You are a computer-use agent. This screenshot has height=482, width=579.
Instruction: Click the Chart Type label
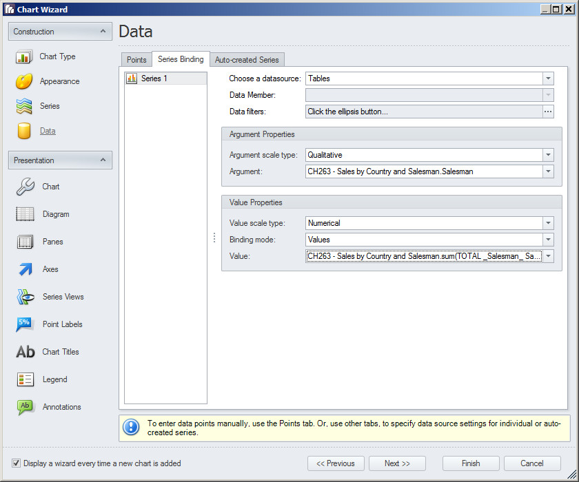(58, 56)
